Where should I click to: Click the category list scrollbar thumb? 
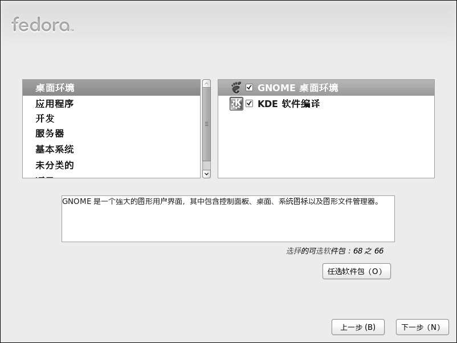coord(206,124)
